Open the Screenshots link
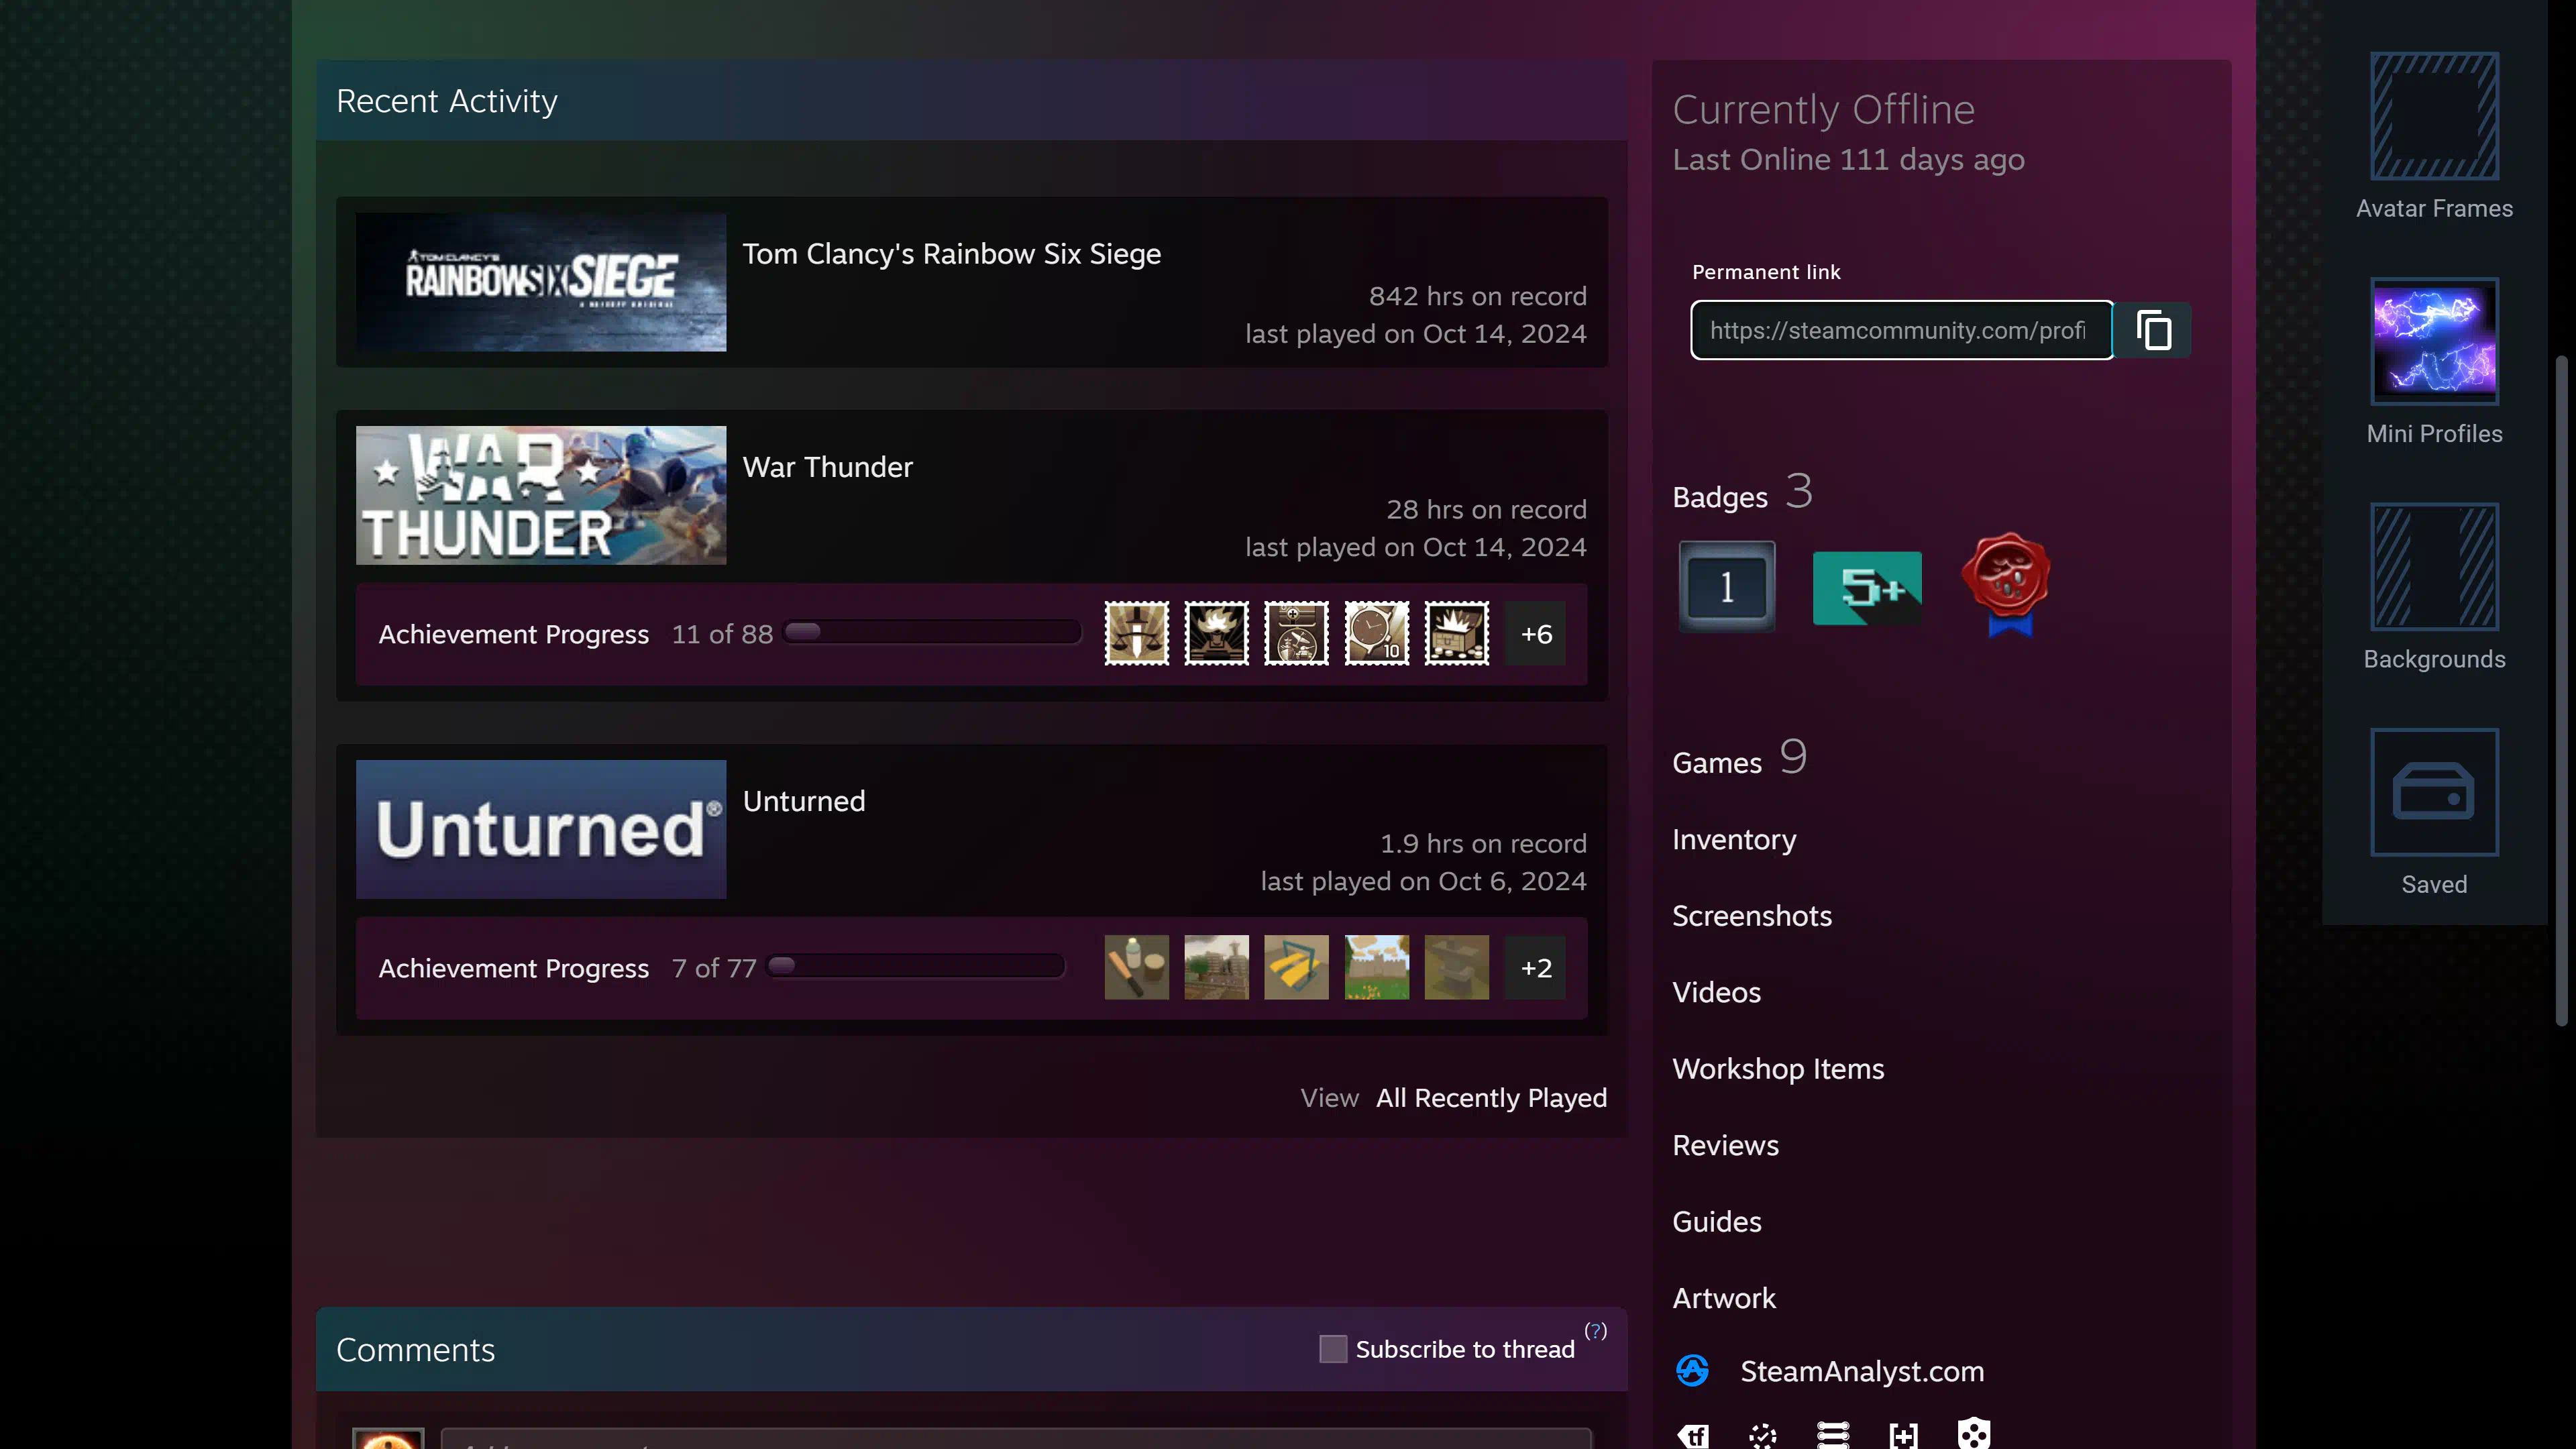Screen dimensions: 2576x1449 [x=1752, y=916]
